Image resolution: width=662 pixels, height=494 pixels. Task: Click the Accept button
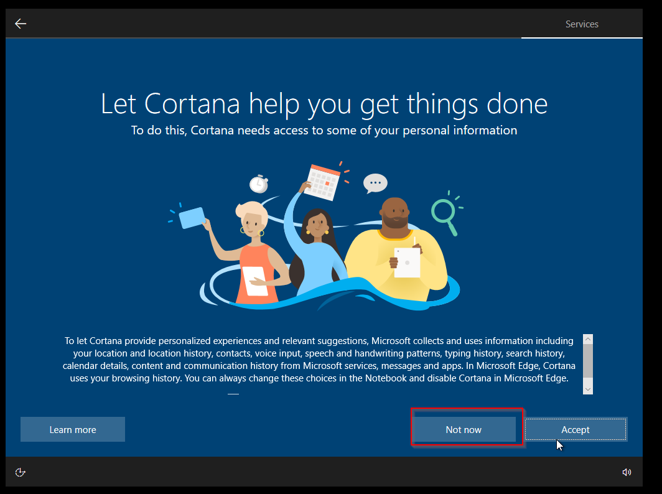tap(576, 429)
